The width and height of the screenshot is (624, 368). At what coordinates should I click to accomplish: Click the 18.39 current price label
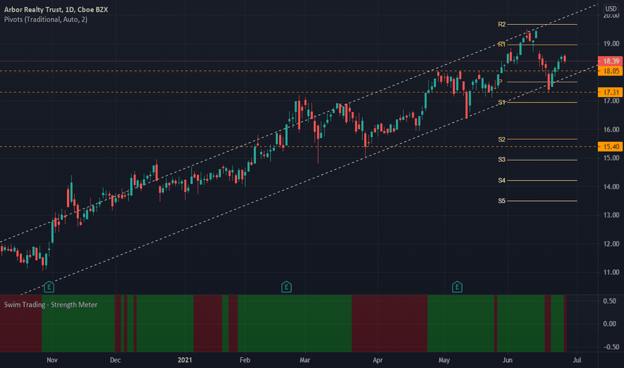click(x=611, y=62)
